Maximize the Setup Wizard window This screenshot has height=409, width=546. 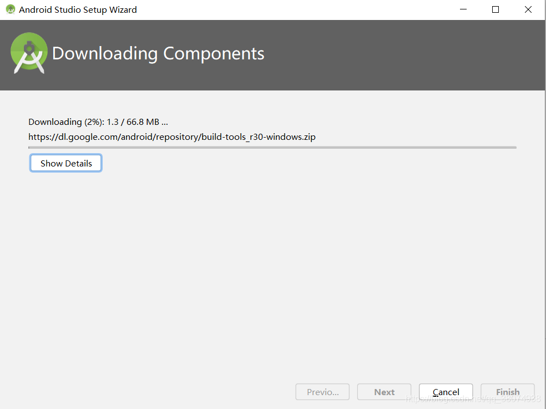coord(496,9)
